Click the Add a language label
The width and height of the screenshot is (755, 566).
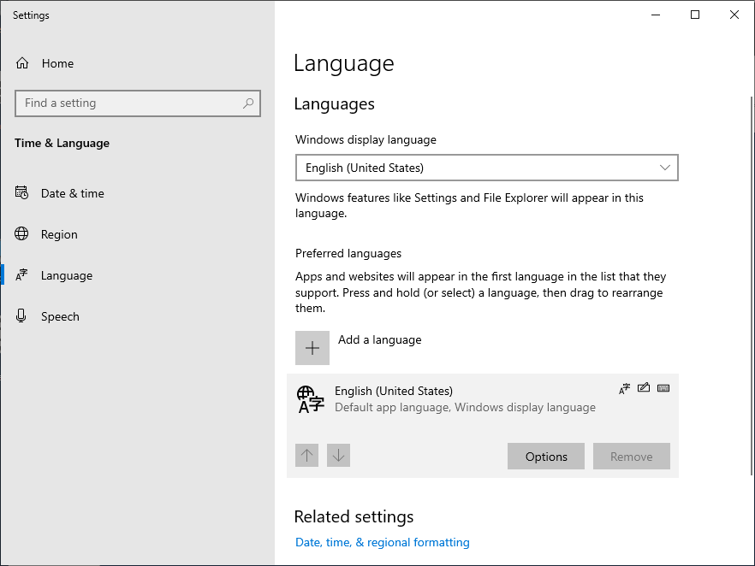point(379,340)
